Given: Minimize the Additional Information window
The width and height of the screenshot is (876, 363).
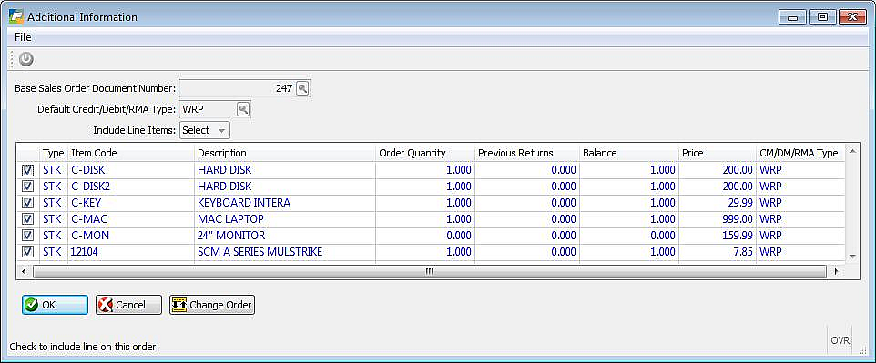Looking at the screenshot, I should 793,17.
